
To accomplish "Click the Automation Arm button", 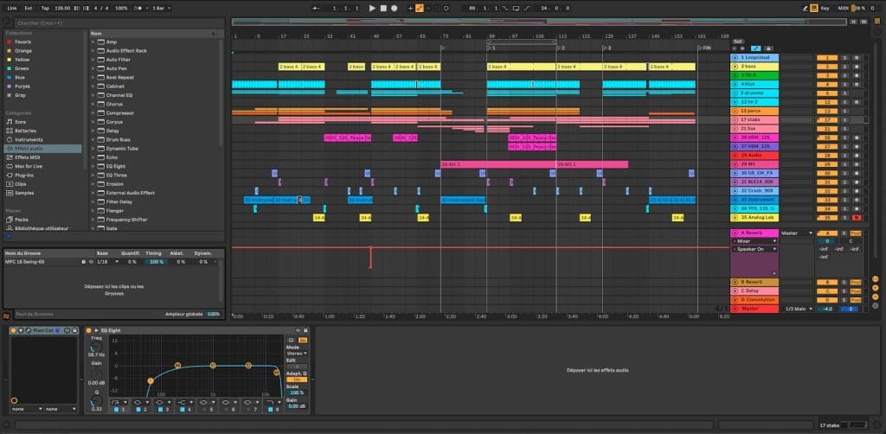I will coord(420,8).
